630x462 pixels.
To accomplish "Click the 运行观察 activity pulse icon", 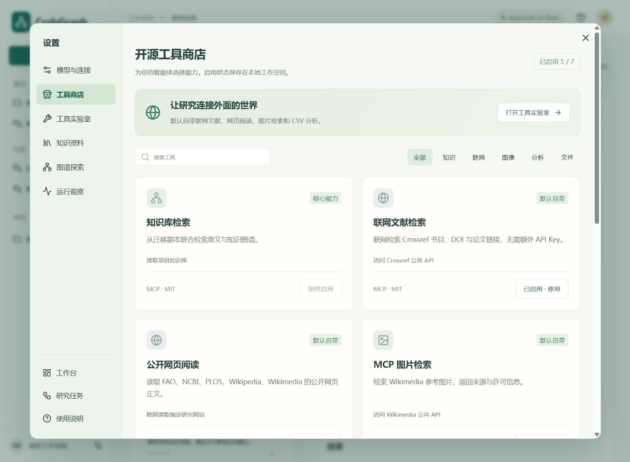I will click(47, 191).
